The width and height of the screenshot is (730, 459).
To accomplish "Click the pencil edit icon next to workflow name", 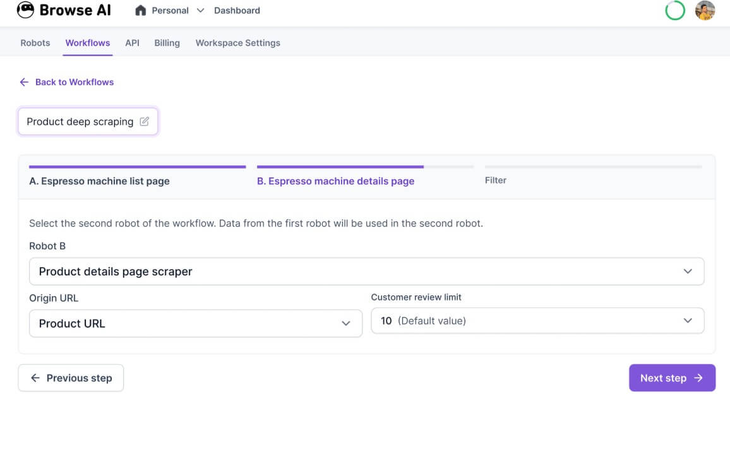I will (x=145, y=121).
